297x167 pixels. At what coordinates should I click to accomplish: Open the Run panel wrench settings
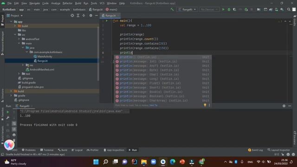point(8,117)
